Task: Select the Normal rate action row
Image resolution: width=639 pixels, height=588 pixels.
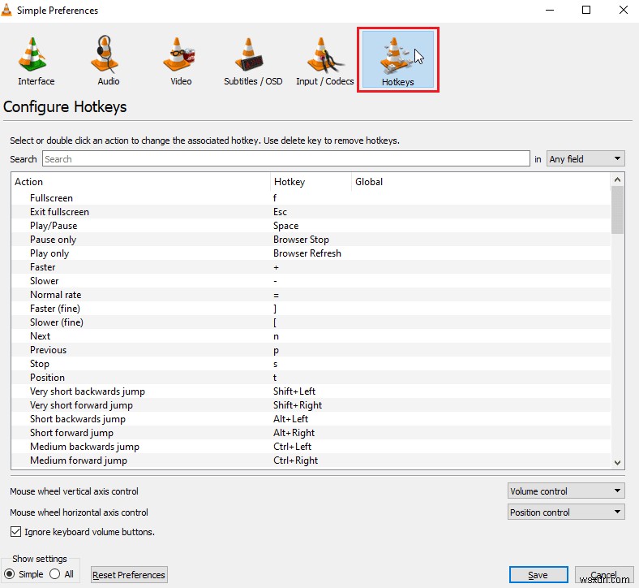Action: tap(311, 295)
